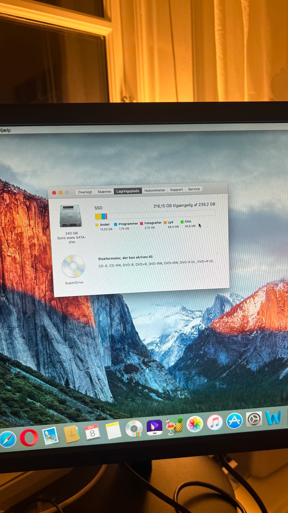Viewport: 288px width, 513px height.
Task: Click the 'CD-R, CD-RW, DVD-R...' formats list
Action: pyautogui.click(x=156, y=264)
